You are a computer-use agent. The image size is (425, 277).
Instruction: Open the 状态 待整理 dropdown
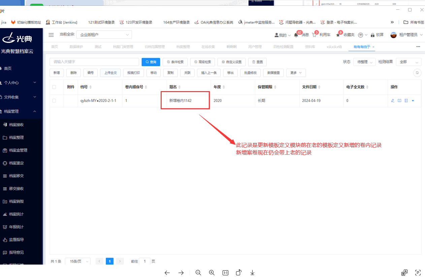[364, 62]
